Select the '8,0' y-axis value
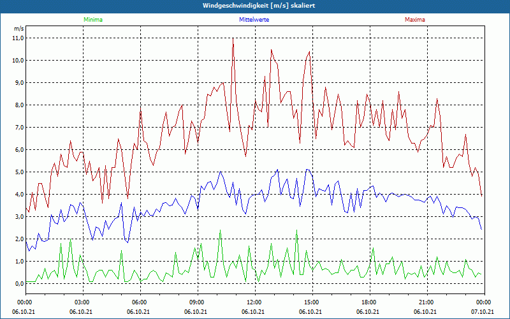The width and height of the screenshot is (510, 319). click(x=20, y=105)
